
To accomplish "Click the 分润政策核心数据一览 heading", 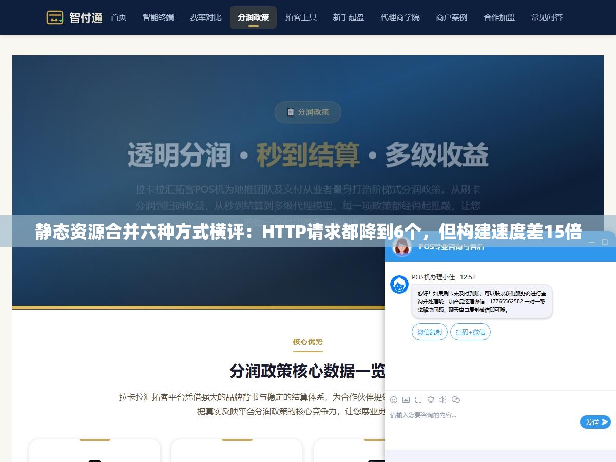I will (x=307, y=371).
